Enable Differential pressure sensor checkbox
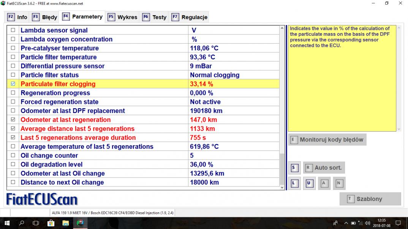408x229 pixels. click(13, 66)
